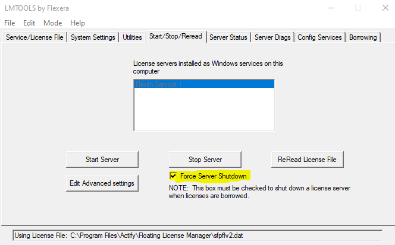The height and width of the screenshot is (245, 395).
Task: Switch to Service/License File tab
Action: point(35,37)
